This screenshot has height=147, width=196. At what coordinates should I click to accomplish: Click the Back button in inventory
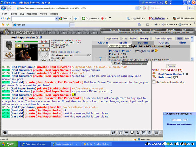(187, 38)
